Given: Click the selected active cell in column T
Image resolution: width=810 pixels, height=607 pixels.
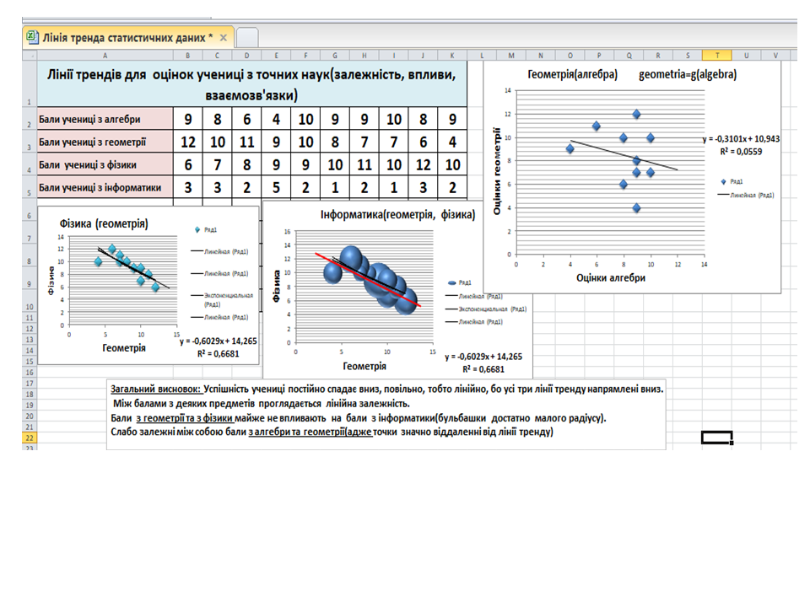Looking at the screenshot, I should click(717, 438).
